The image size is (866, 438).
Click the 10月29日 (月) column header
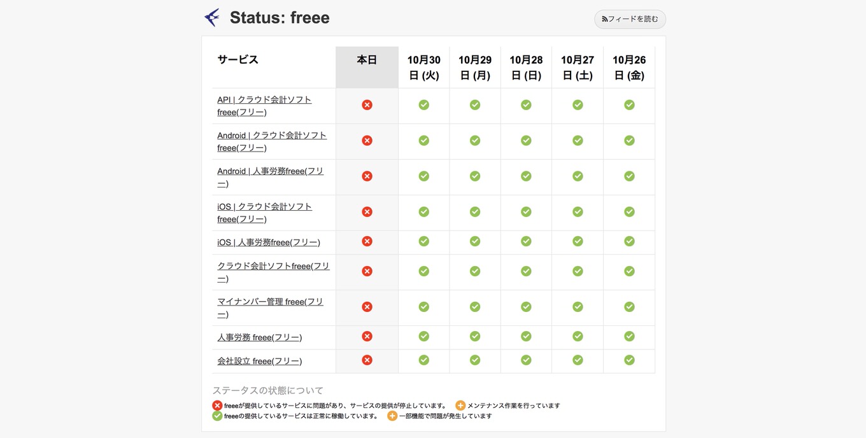point(475,67)
